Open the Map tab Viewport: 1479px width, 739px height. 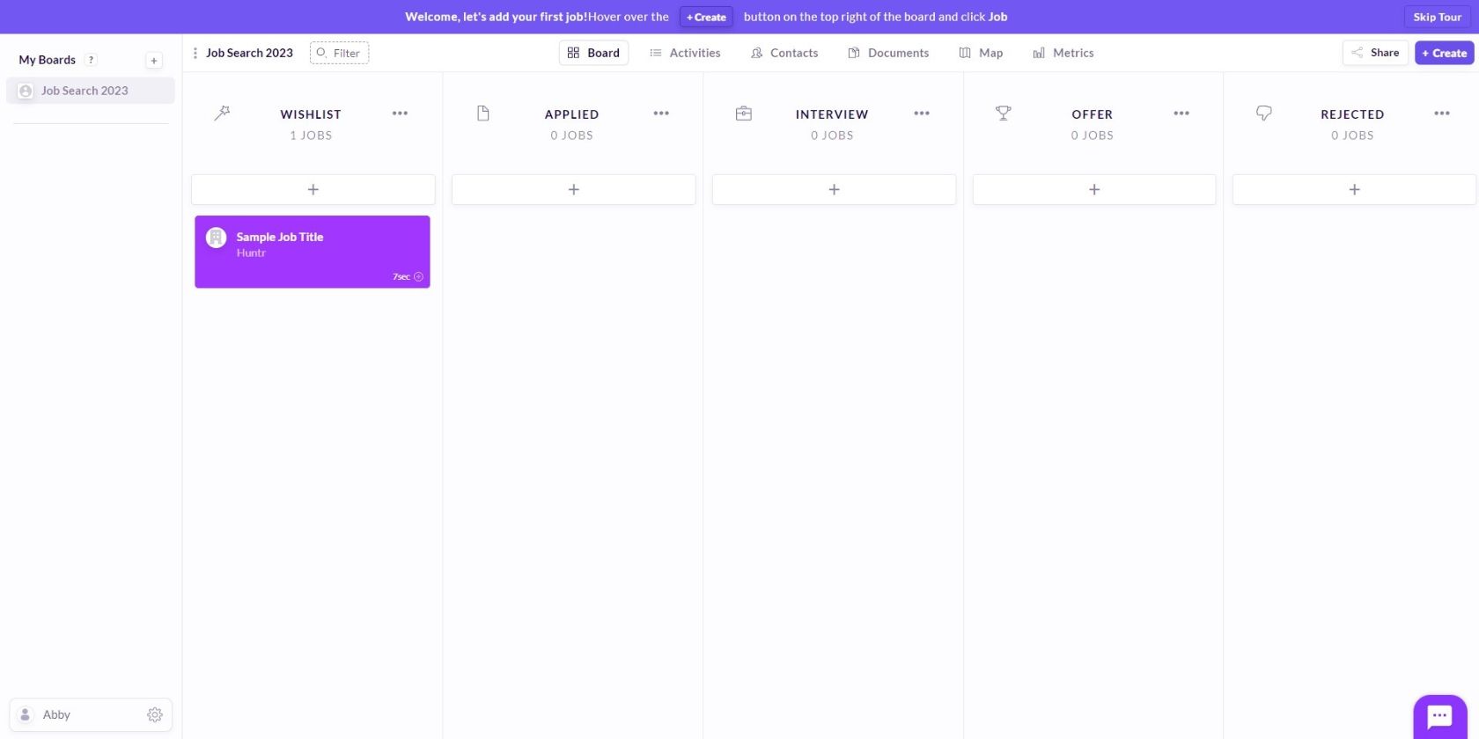(981, 53)
